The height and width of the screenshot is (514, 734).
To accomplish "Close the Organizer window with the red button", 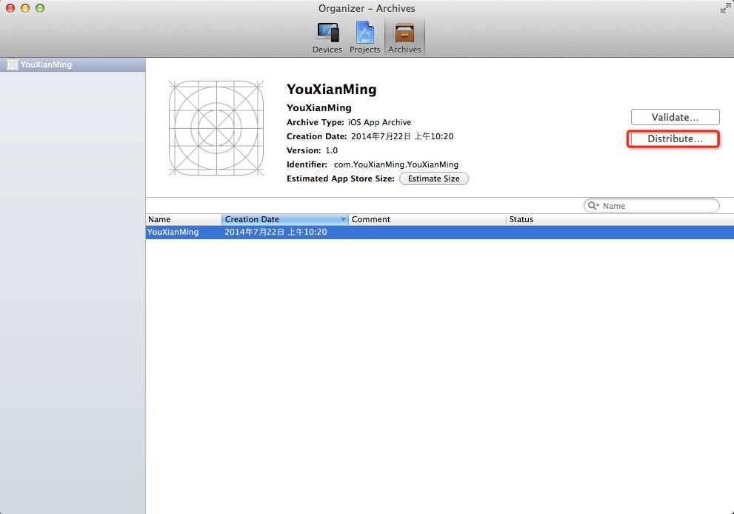I will tap(10, 8).
